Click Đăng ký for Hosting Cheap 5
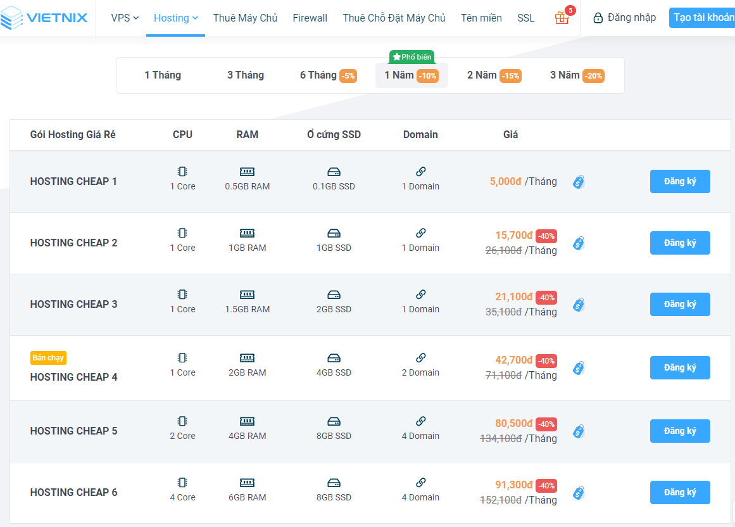 [680, 431]
